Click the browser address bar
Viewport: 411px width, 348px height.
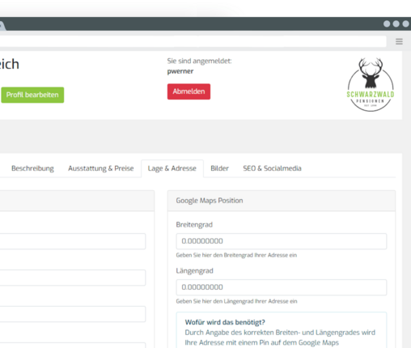tap(193, 41)
